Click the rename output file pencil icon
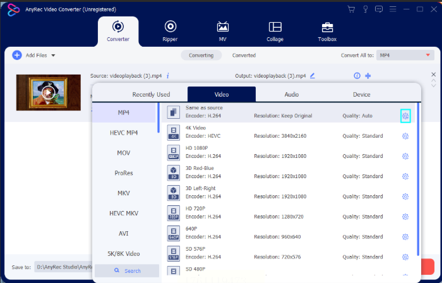 click(x=312, y=75)
